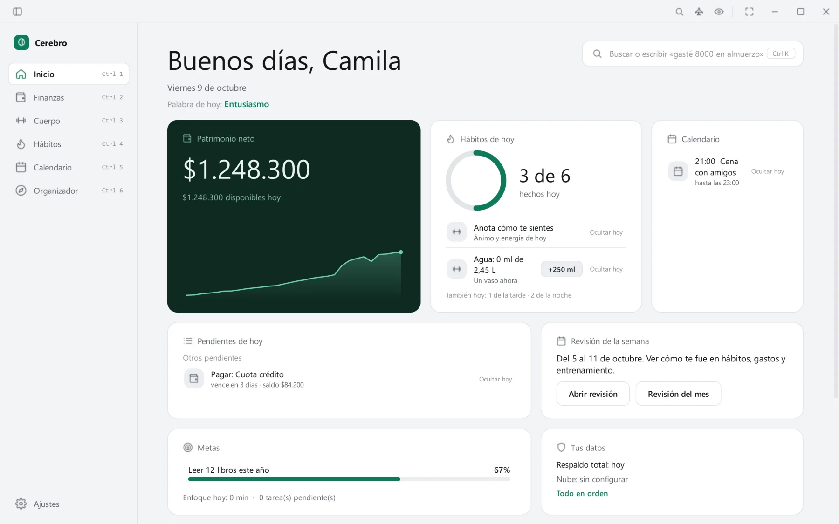This screenshot has height=524, width=839.
Task: Go to Inicio in the sidebar
Action: pos(69,74)
